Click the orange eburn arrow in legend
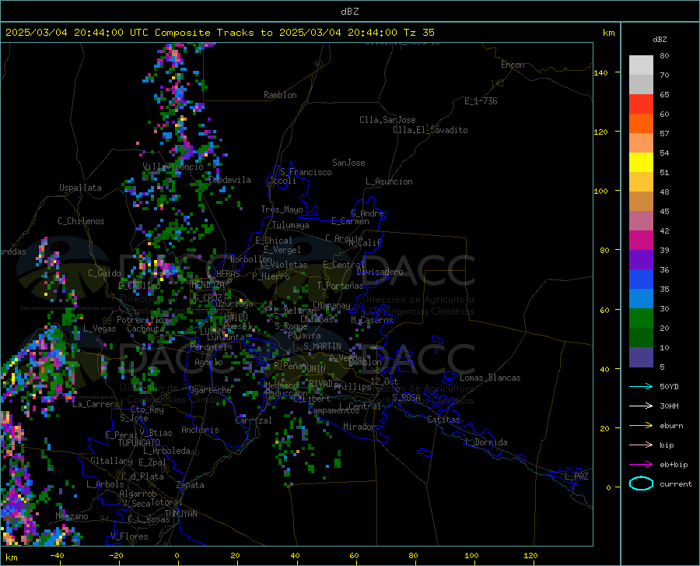Image resolution: width=700 pixels, height=566 pixels. (x=641, y=426)
